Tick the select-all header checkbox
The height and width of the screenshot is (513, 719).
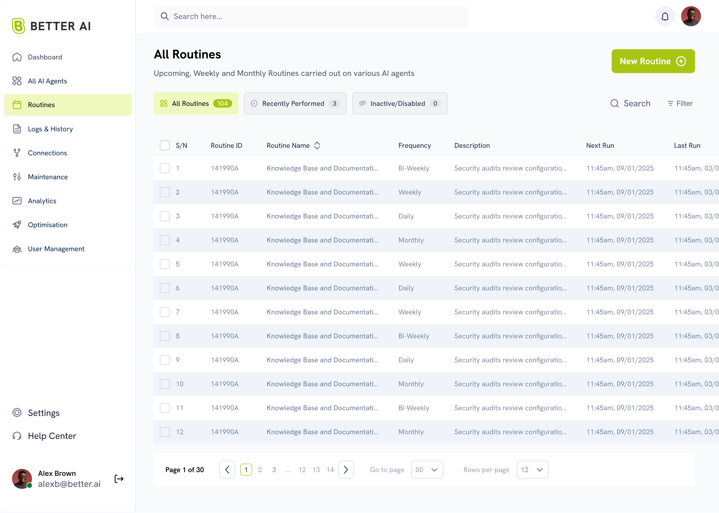tap(165, 145)
